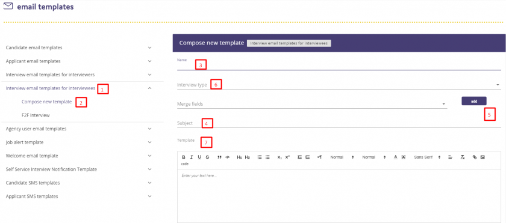Insert a hyperlink with the link icon
The image size is (506, 223).
[x=475, y=157]
